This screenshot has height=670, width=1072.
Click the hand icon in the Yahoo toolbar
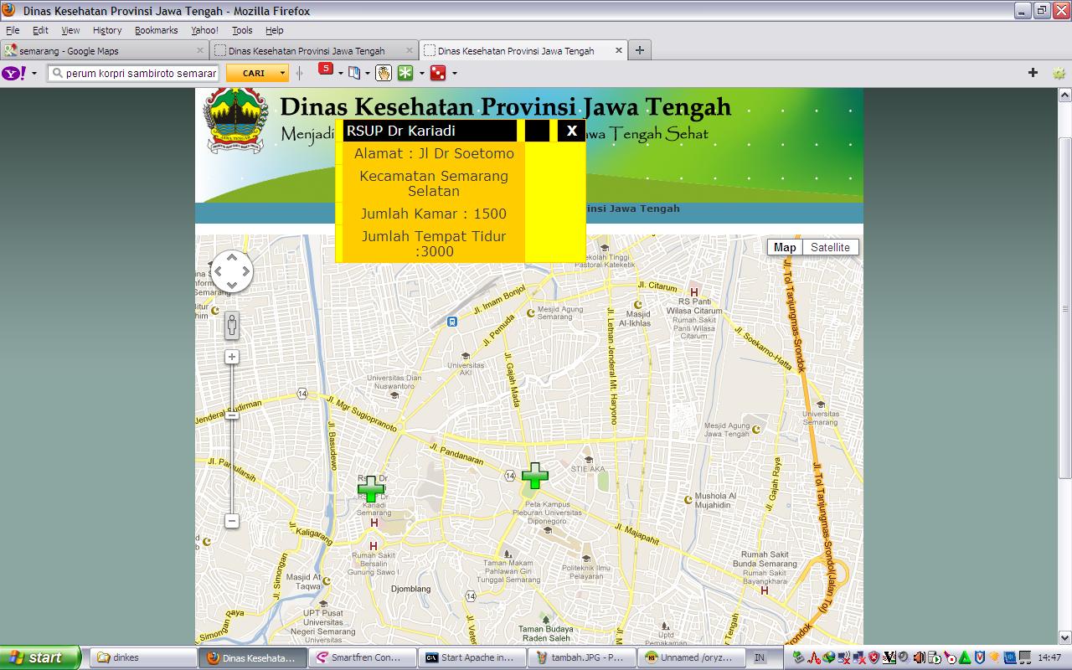(x=383, y=73)
